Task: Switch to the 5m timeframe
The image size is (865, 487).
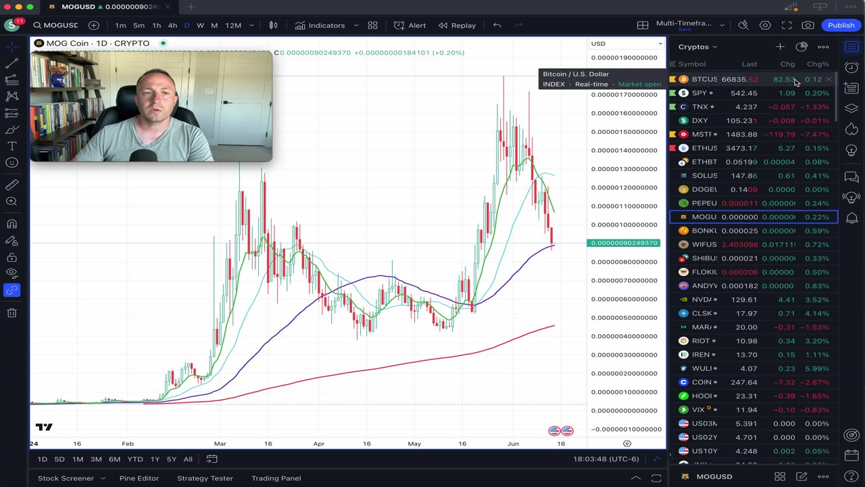Action: (139, 25)
